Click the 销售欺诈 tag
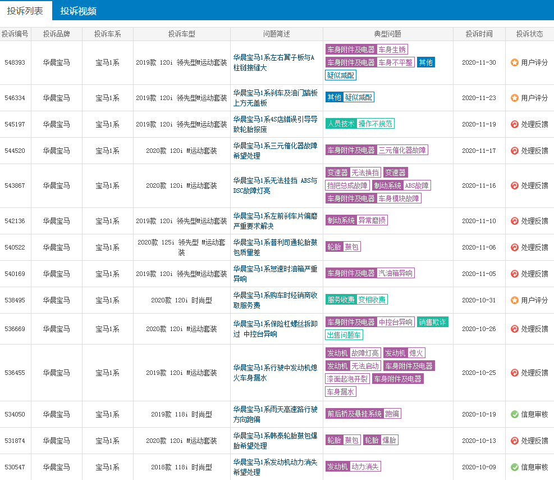 432,322
